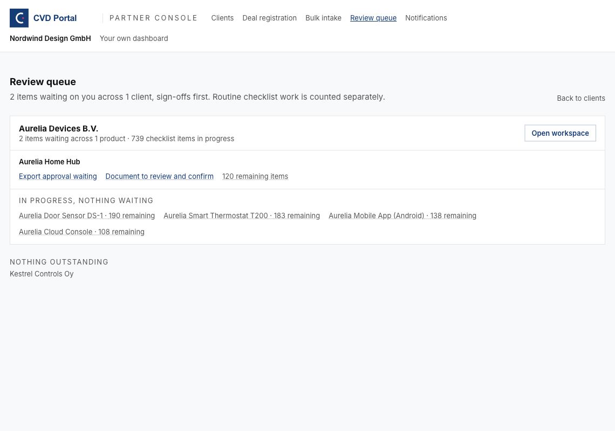The image size is (615, 431).
Task: Click the 2 items waiting summary sentence
Action: pos(197,97)
